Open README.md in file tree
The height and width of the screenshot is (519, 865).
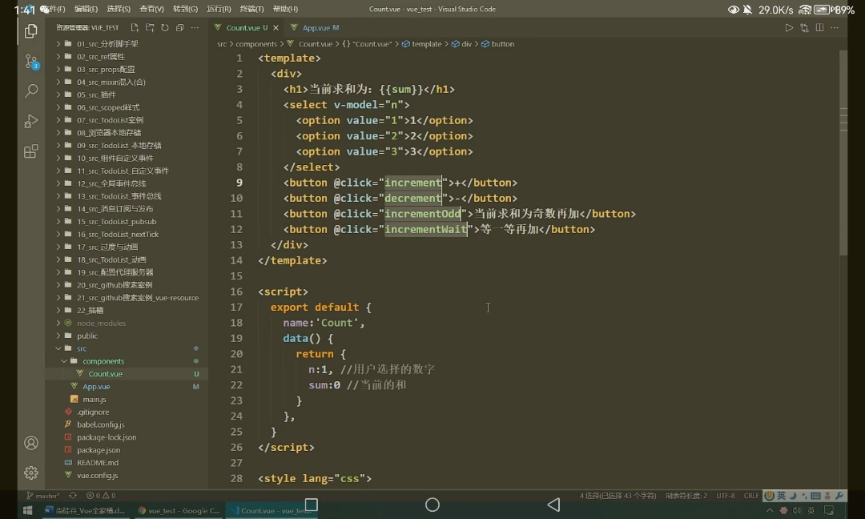[x=98, y=462]
